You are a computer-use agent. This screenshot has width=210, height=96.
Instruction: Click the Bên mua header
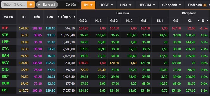click(123, 13)
